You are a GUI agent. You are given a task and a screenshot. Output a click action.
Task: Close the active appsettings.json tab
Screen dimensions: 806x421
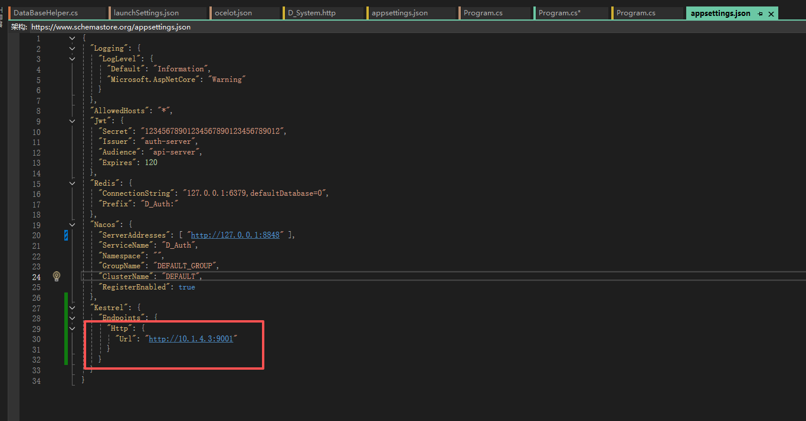pyautogui.click(x=771, y=13)
